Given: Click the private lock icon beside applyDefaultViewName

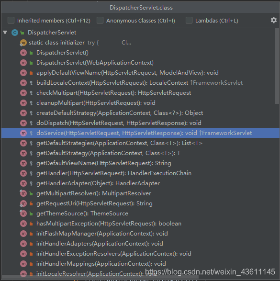Looking at the screenshot, I should click(x=31, y=73).
